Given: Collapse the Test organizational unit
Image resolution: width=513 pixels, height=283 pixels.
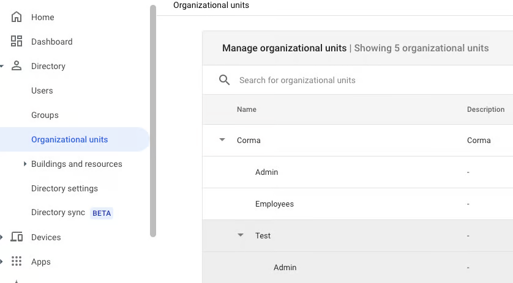Looking at the screenshot, I should [241, 235].
